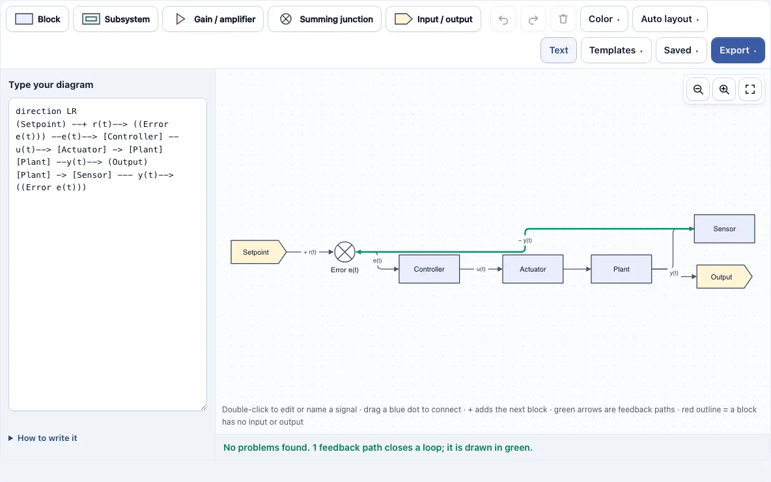This screenshot has height=482, width=771.
Task: Click the e(t) signal label near Controller
Action: [x=377, y=261]
